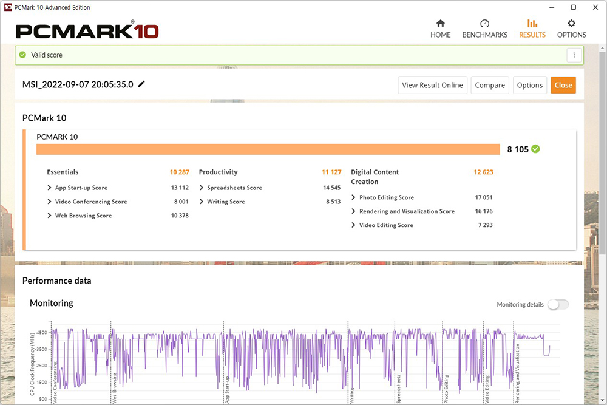Click the App Start-up value 13 112

point(180,188)
